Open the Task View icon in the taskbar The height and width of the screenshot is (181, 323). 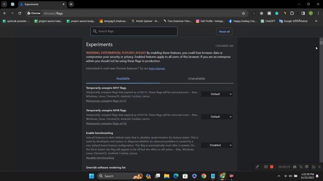pos(157,176)
